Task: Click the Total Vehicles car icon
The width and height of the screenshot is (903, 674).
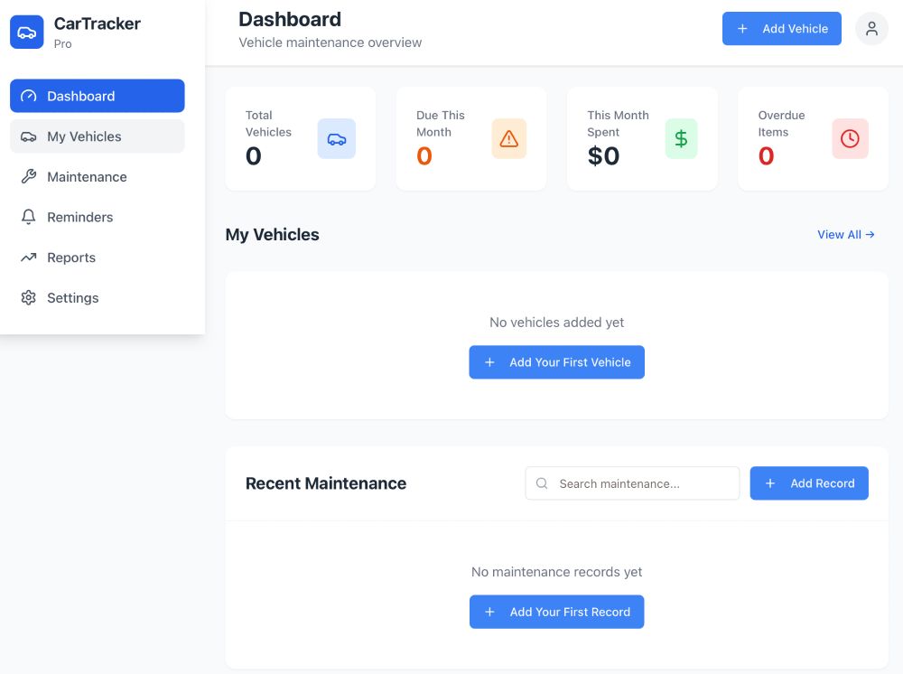Action: [336, 138]
